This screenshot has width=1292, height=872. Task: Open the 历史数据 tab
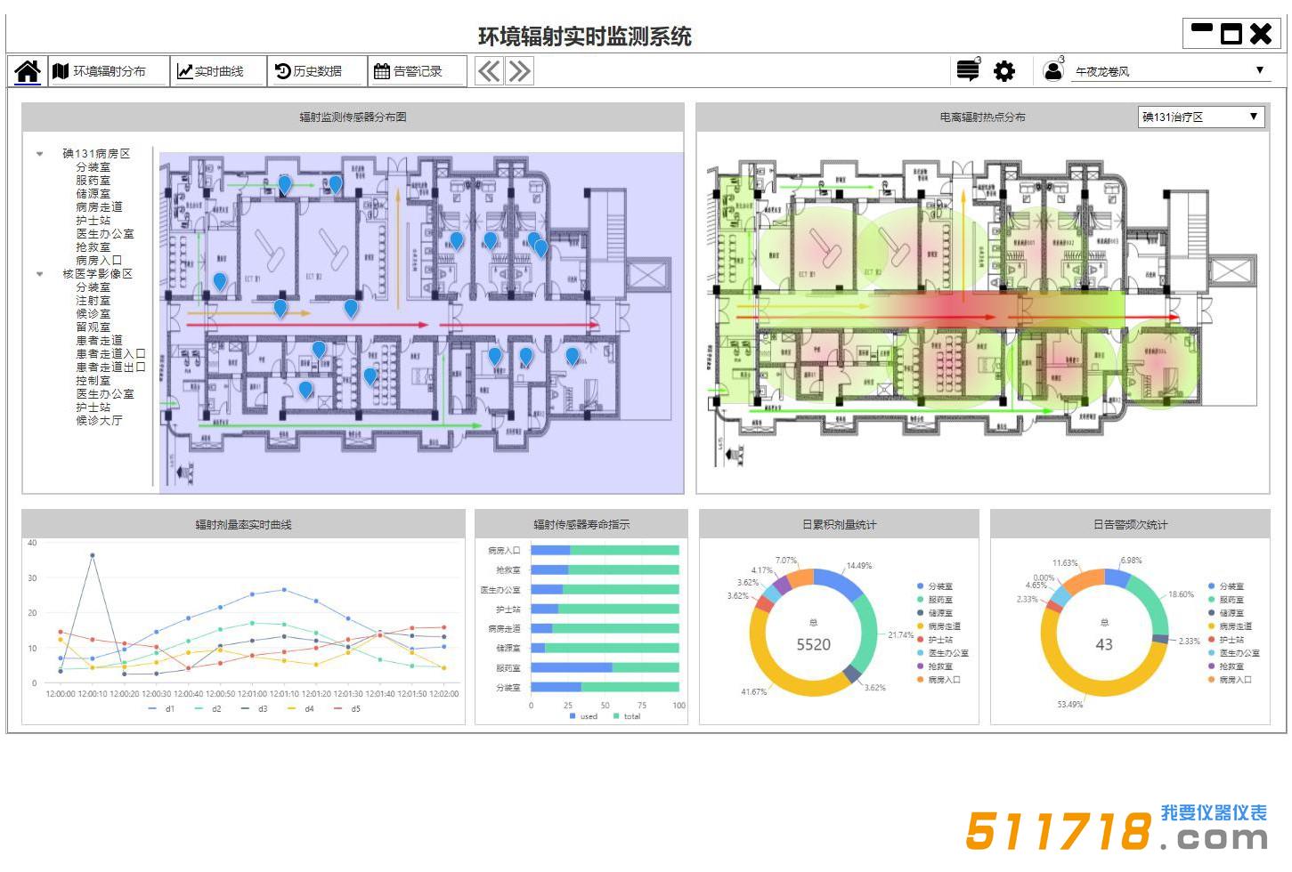coord(308,71)
